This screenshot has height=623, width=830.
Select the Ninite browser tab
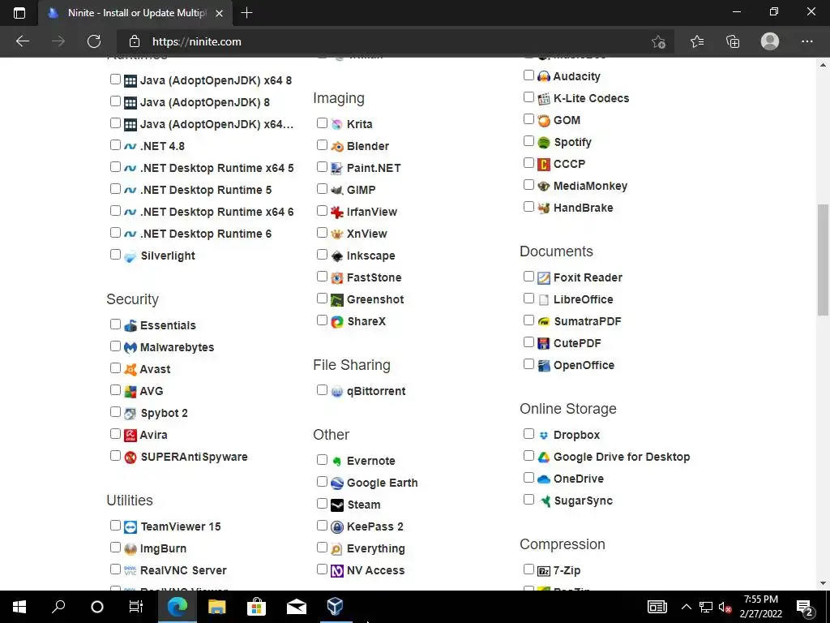135,13
